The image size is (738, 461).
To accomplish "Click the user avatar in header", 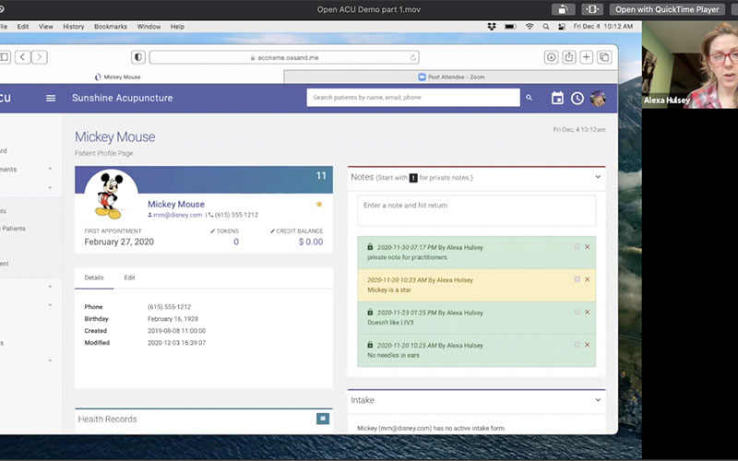I will coord(598,98).
